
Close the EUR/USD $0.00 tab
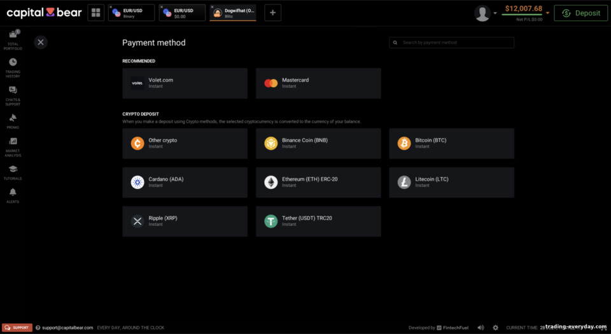pyautogui.click(x=161, y=7)
